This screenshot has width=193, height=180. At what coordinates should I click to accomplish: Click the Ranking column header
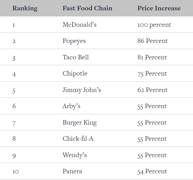pos(24,8)
